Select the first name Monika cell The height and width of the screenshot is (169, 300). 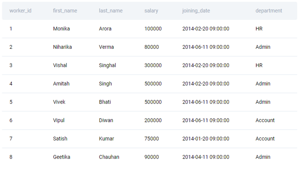coord(61,28)
